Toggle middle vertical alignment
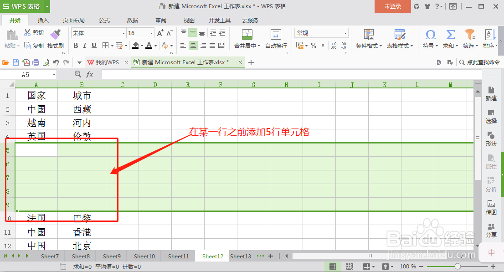 coord(193,33)
